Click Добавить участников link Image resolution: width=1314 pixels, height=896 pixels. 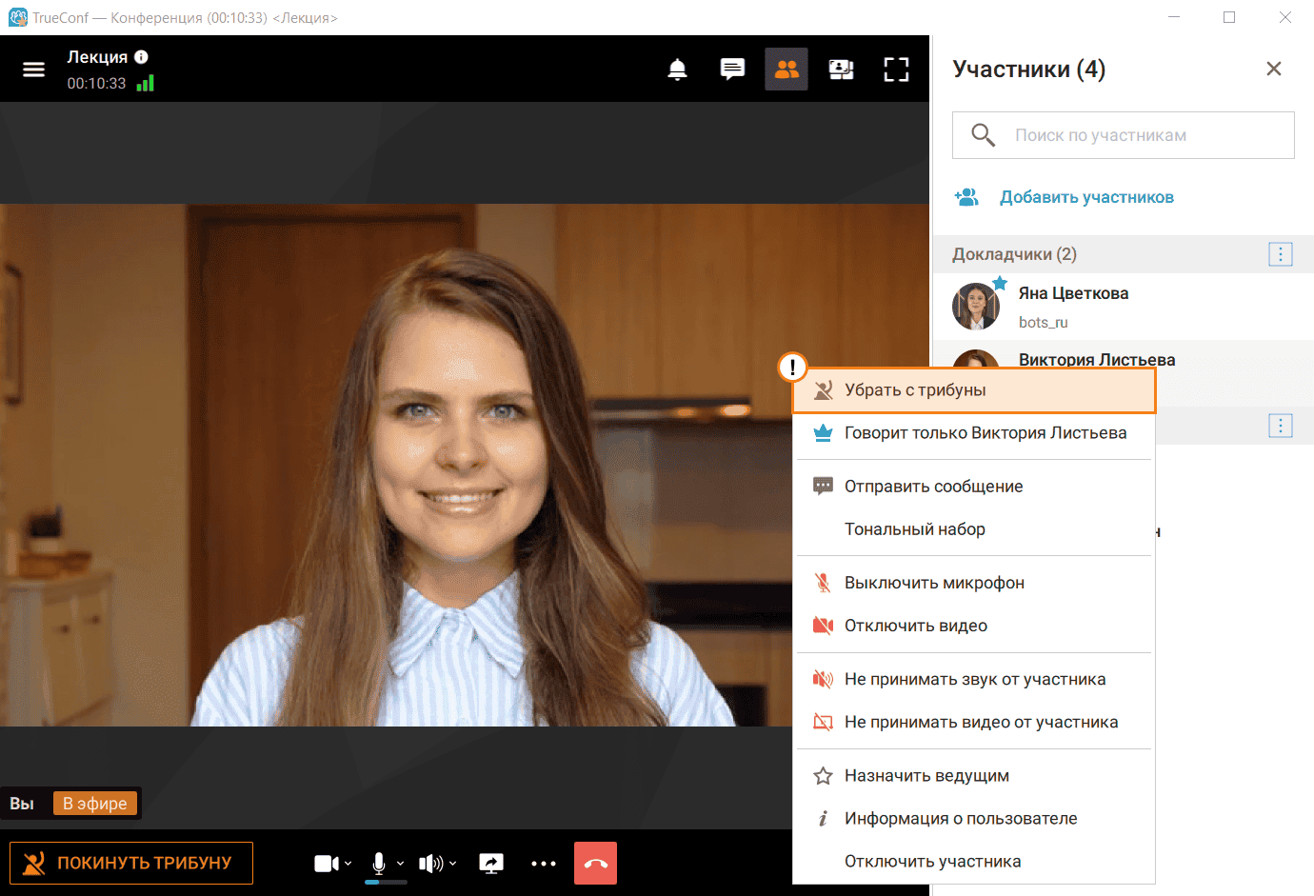(1086, 197)
